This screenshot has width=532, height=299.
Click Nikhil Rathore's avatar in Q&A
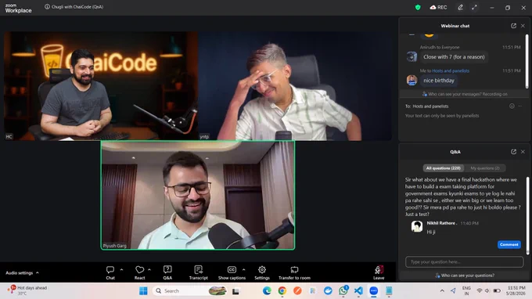coord(417,226)
